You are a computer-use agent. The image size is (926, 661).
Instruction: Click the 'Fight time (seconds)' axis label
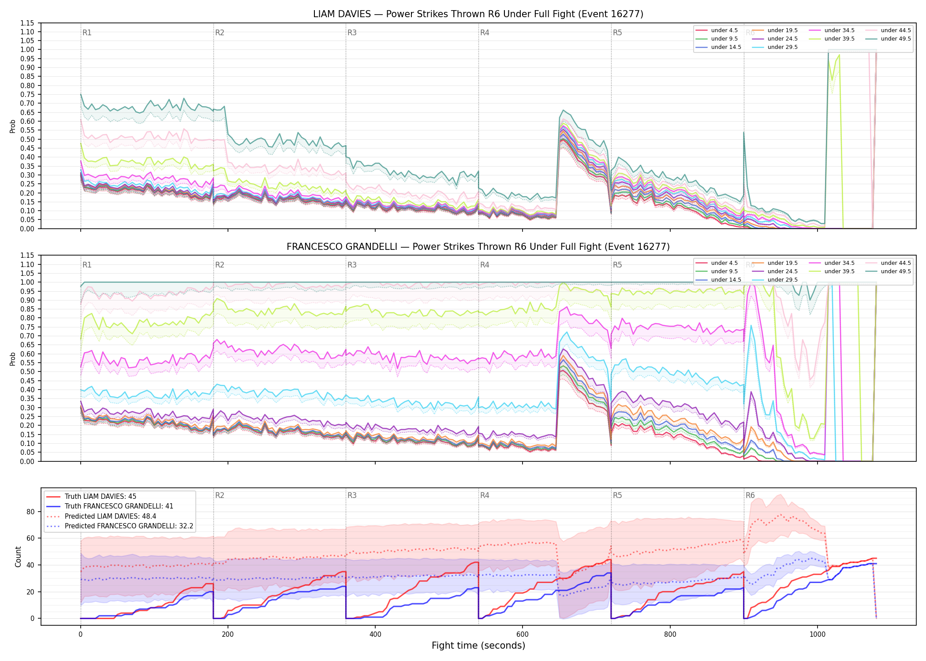coord(478,646)
